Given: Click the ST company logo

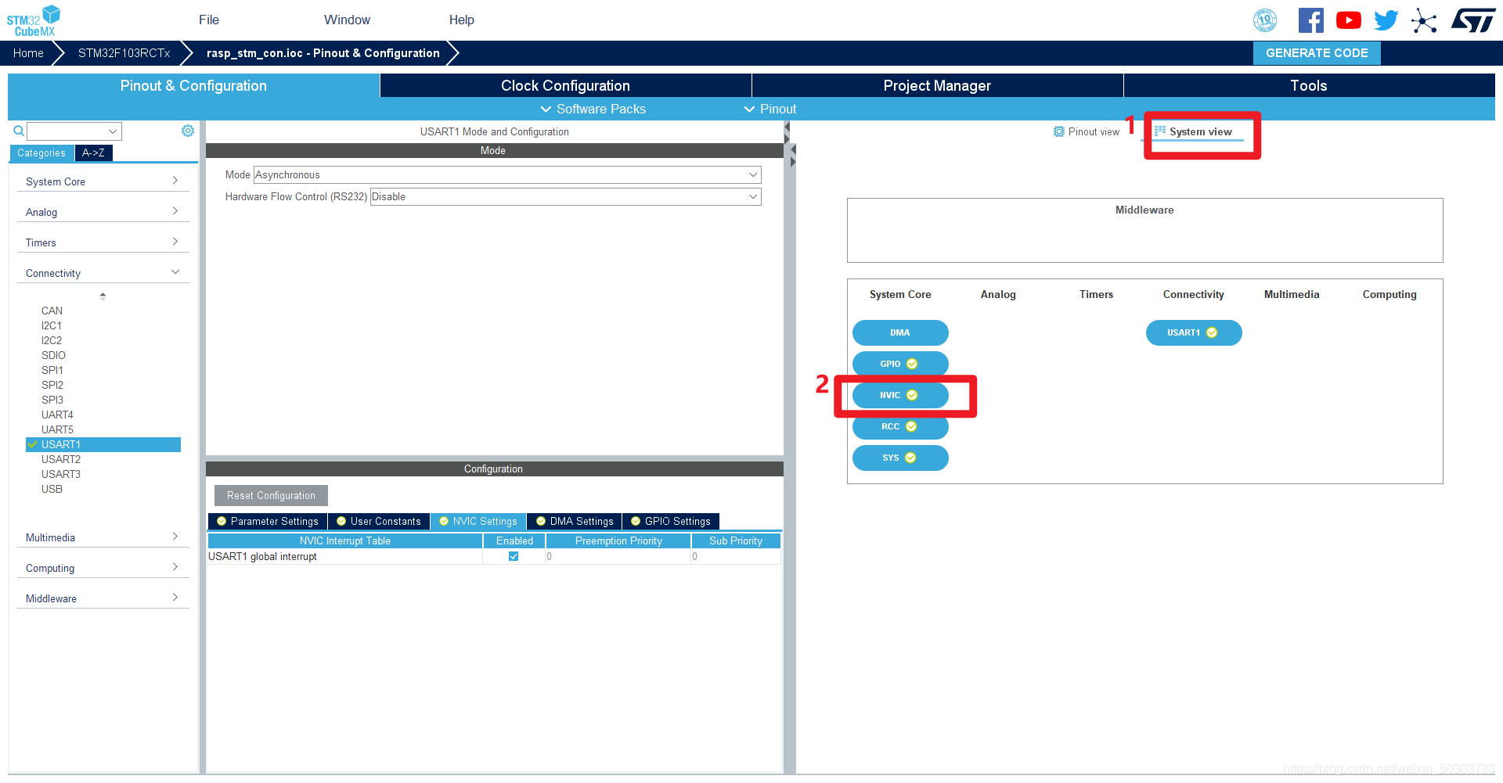Looking at the screenshot, I should pos(1474,20).
